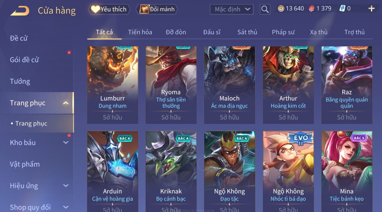Select the Sát thủ tab

[247, 32]
